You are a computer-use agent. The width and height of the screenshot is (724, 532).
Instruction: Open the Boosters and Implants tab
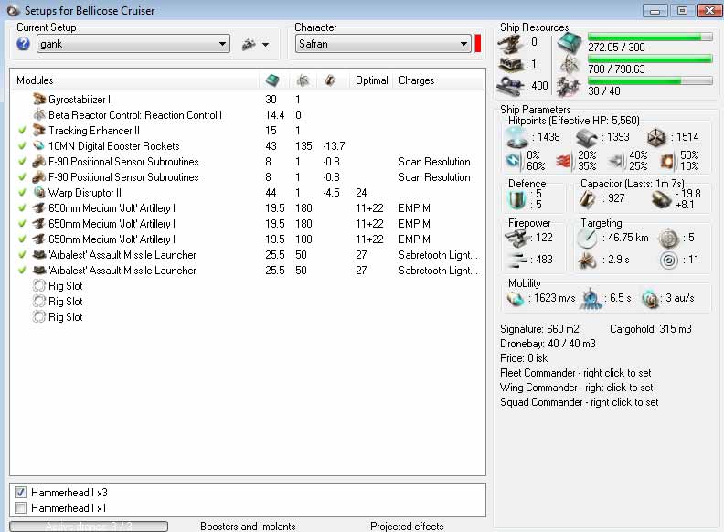click(248, 526)
